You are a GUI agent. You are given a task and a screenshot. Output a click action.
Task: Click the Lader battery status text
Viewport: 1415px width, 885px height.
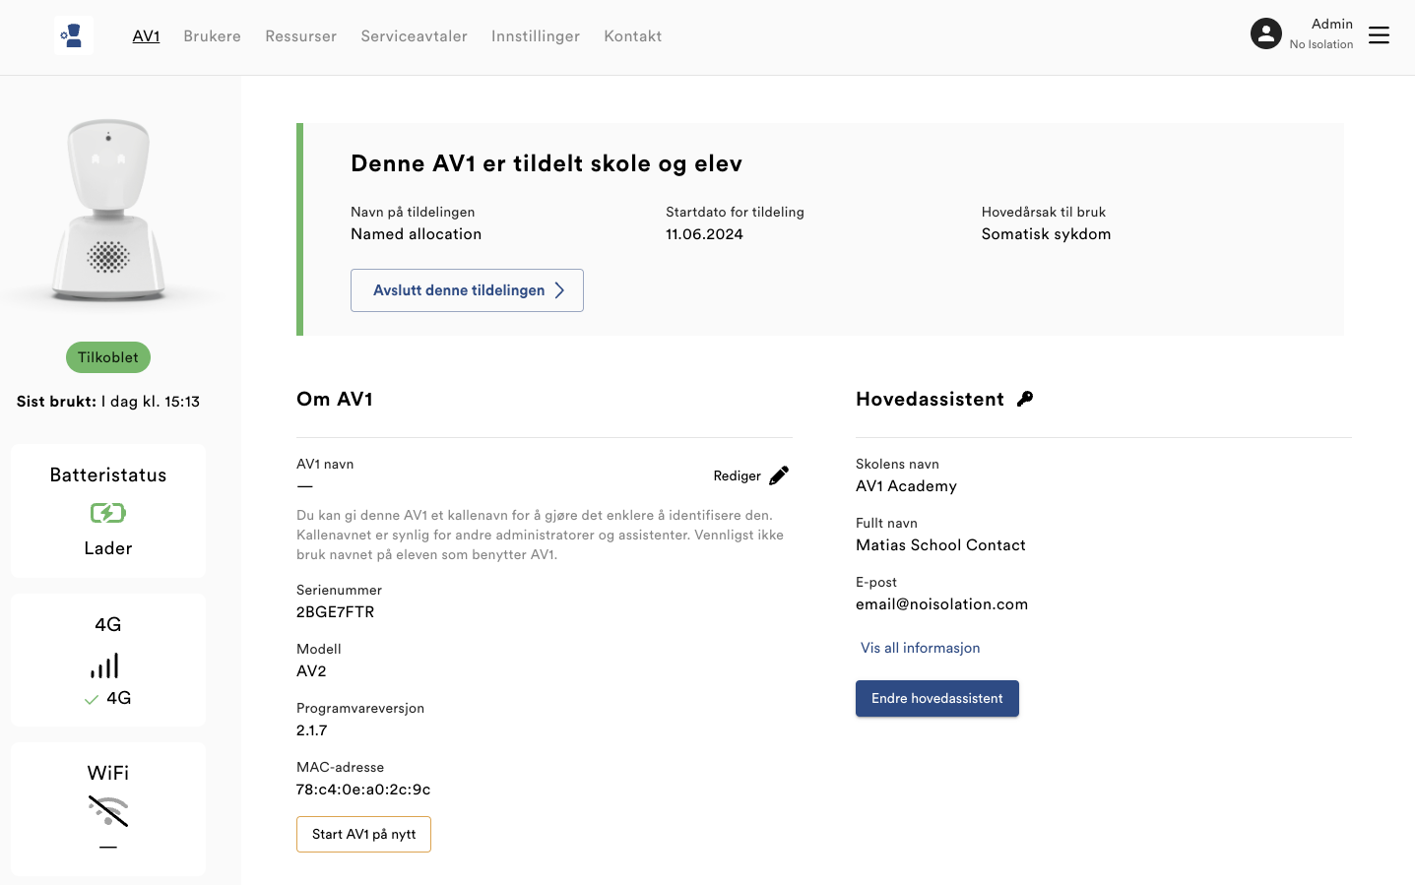108,548
